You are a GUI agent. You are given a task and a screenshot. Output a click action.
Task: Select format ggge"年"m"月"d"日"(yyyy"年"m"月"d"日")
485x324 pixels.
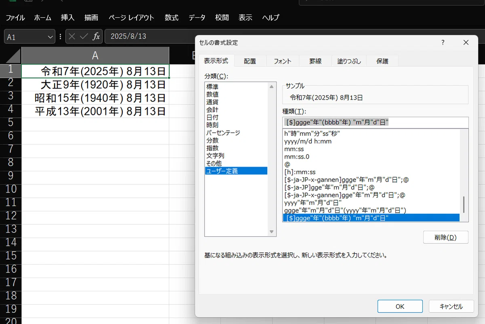(371, 210)
